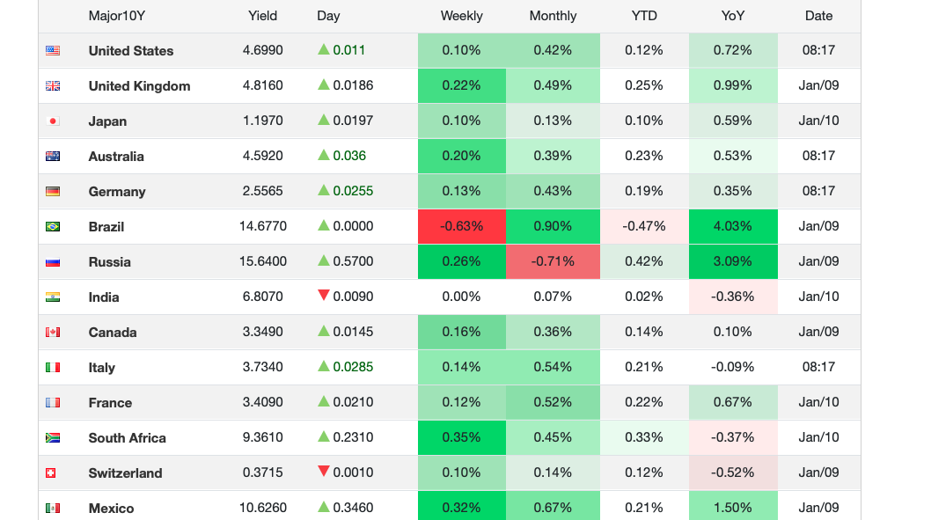Click the Mexico flag icon

pyautogui.click(x=53, y=509)
